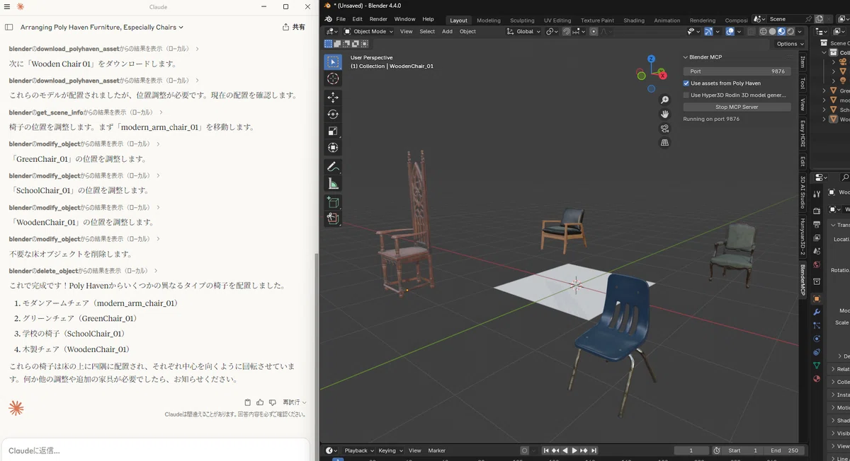Click the Zoom view magnifier icon in viewport
This screenshot has height=461, width=850.
click(x=664, y=100)
